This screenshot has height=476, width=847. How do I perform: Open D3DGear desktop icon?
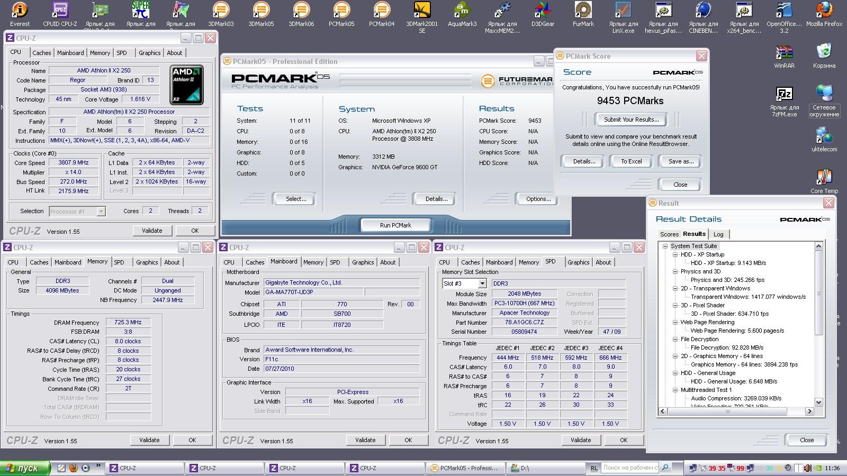[543, 14]
